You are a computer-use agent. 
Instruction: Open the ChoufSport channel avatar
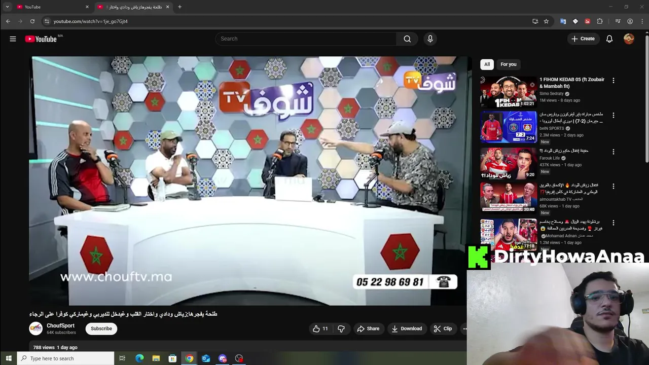point(35,328)
